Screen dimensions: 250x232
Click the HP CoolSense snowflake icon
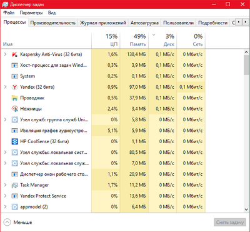tap(14, 142)
